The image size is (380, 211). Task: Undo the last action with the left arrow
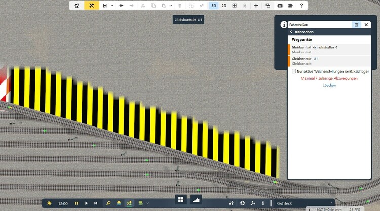point(121,6)
